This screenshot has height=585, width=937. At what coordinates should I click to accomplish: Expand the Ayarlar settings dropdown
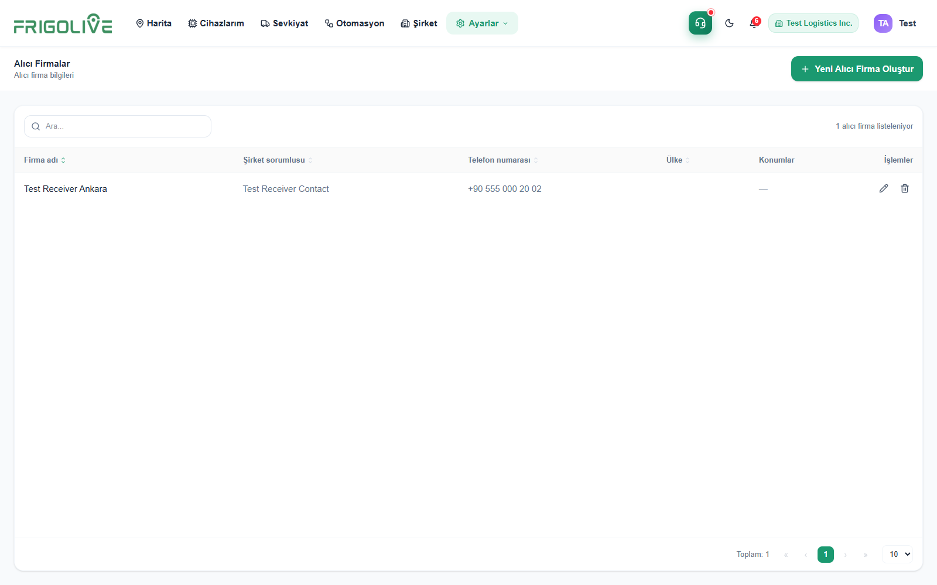tap(482, 23)
